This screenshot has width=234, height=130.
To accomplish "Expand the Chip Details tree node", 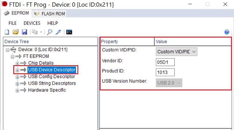I will pyautogui.click(x=17, y=63).
